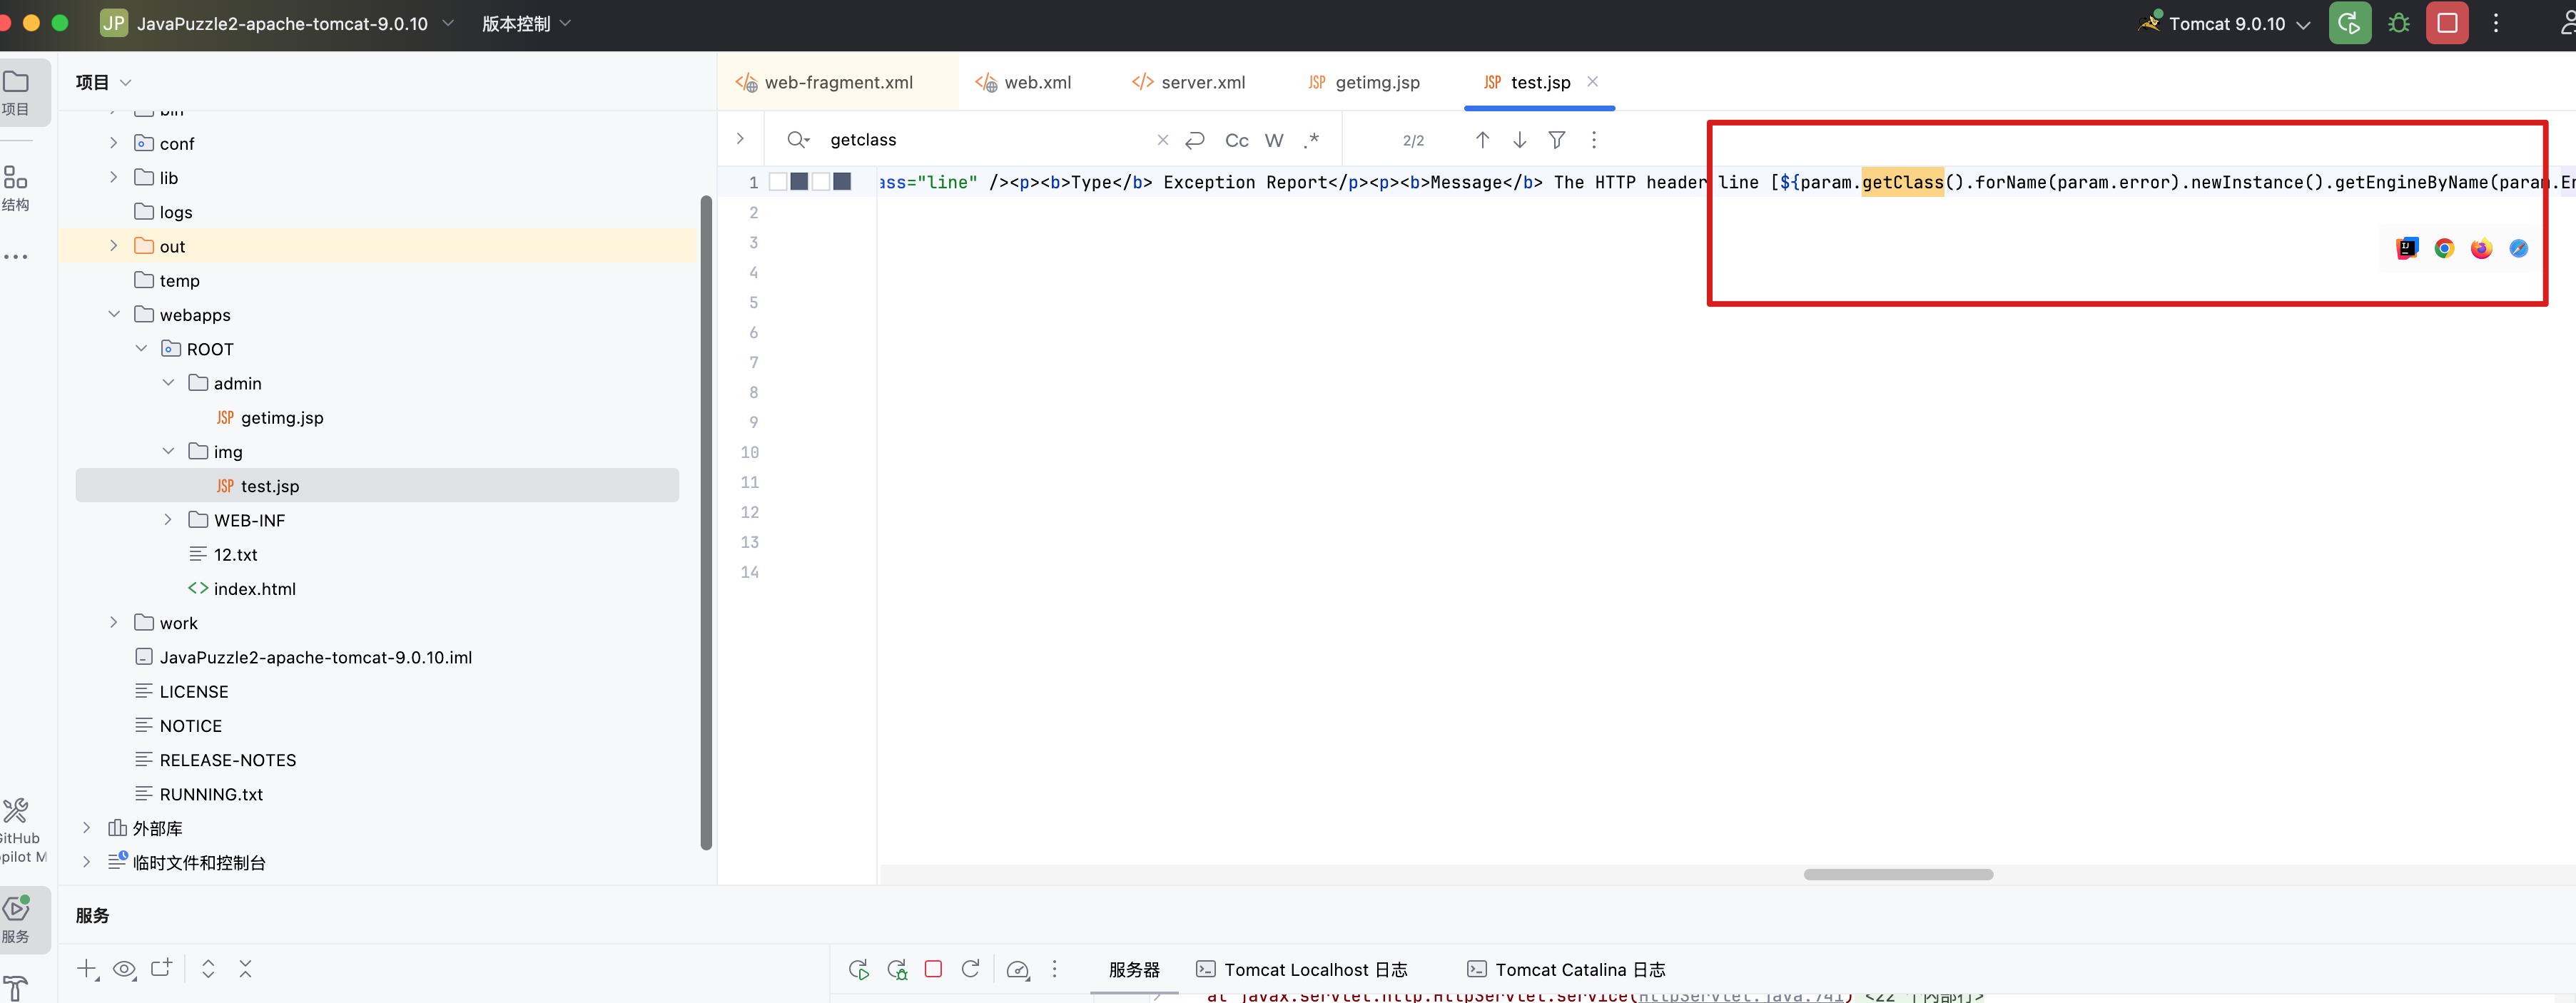Go to next search occurrence arrow
The height and width of the screenshot is (1003, 2576).
point(1519,140)
